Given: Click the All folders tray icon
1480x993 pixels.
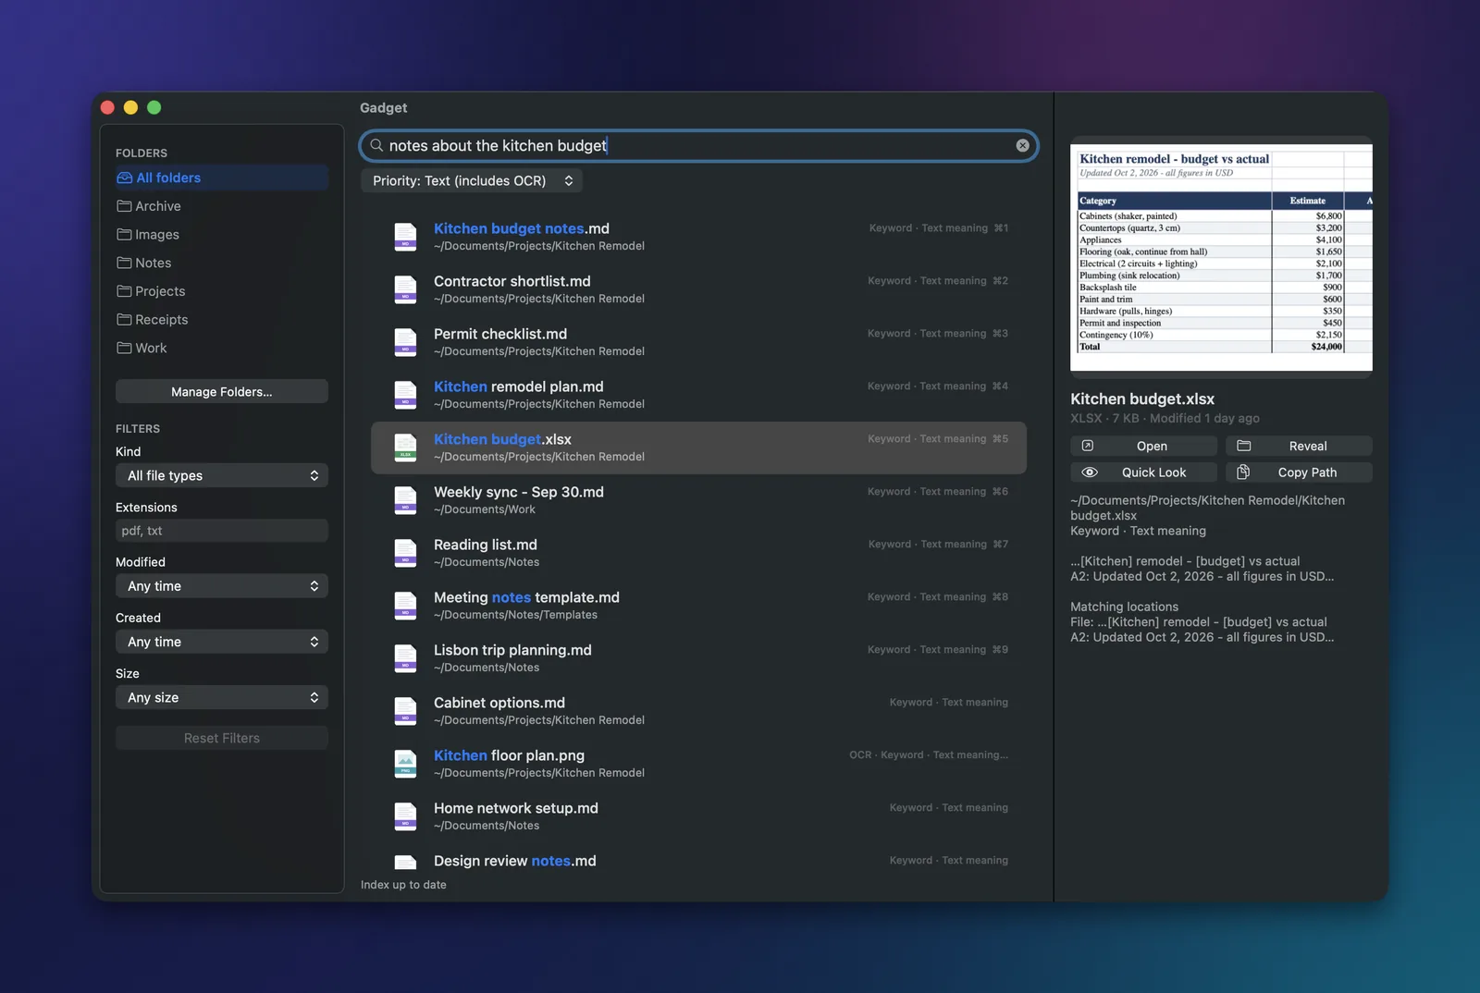Looking at the screenshot, I should tap(124, 178).
